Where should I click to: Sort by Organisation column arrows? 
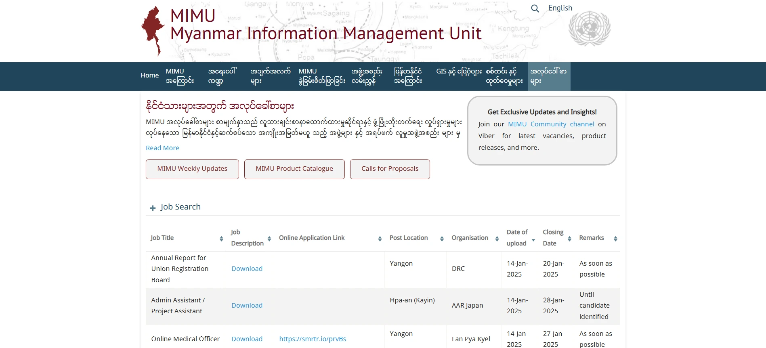tap(497, 239)
